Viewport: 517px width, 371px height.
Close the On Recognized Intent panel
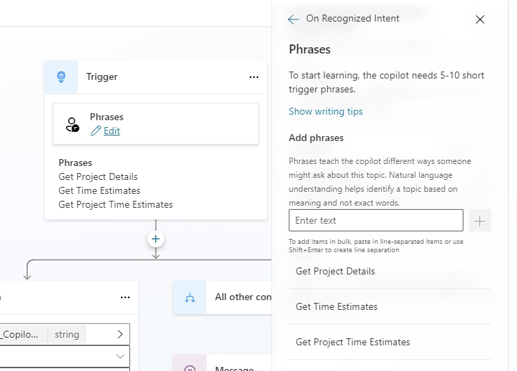tap(479, 19)
